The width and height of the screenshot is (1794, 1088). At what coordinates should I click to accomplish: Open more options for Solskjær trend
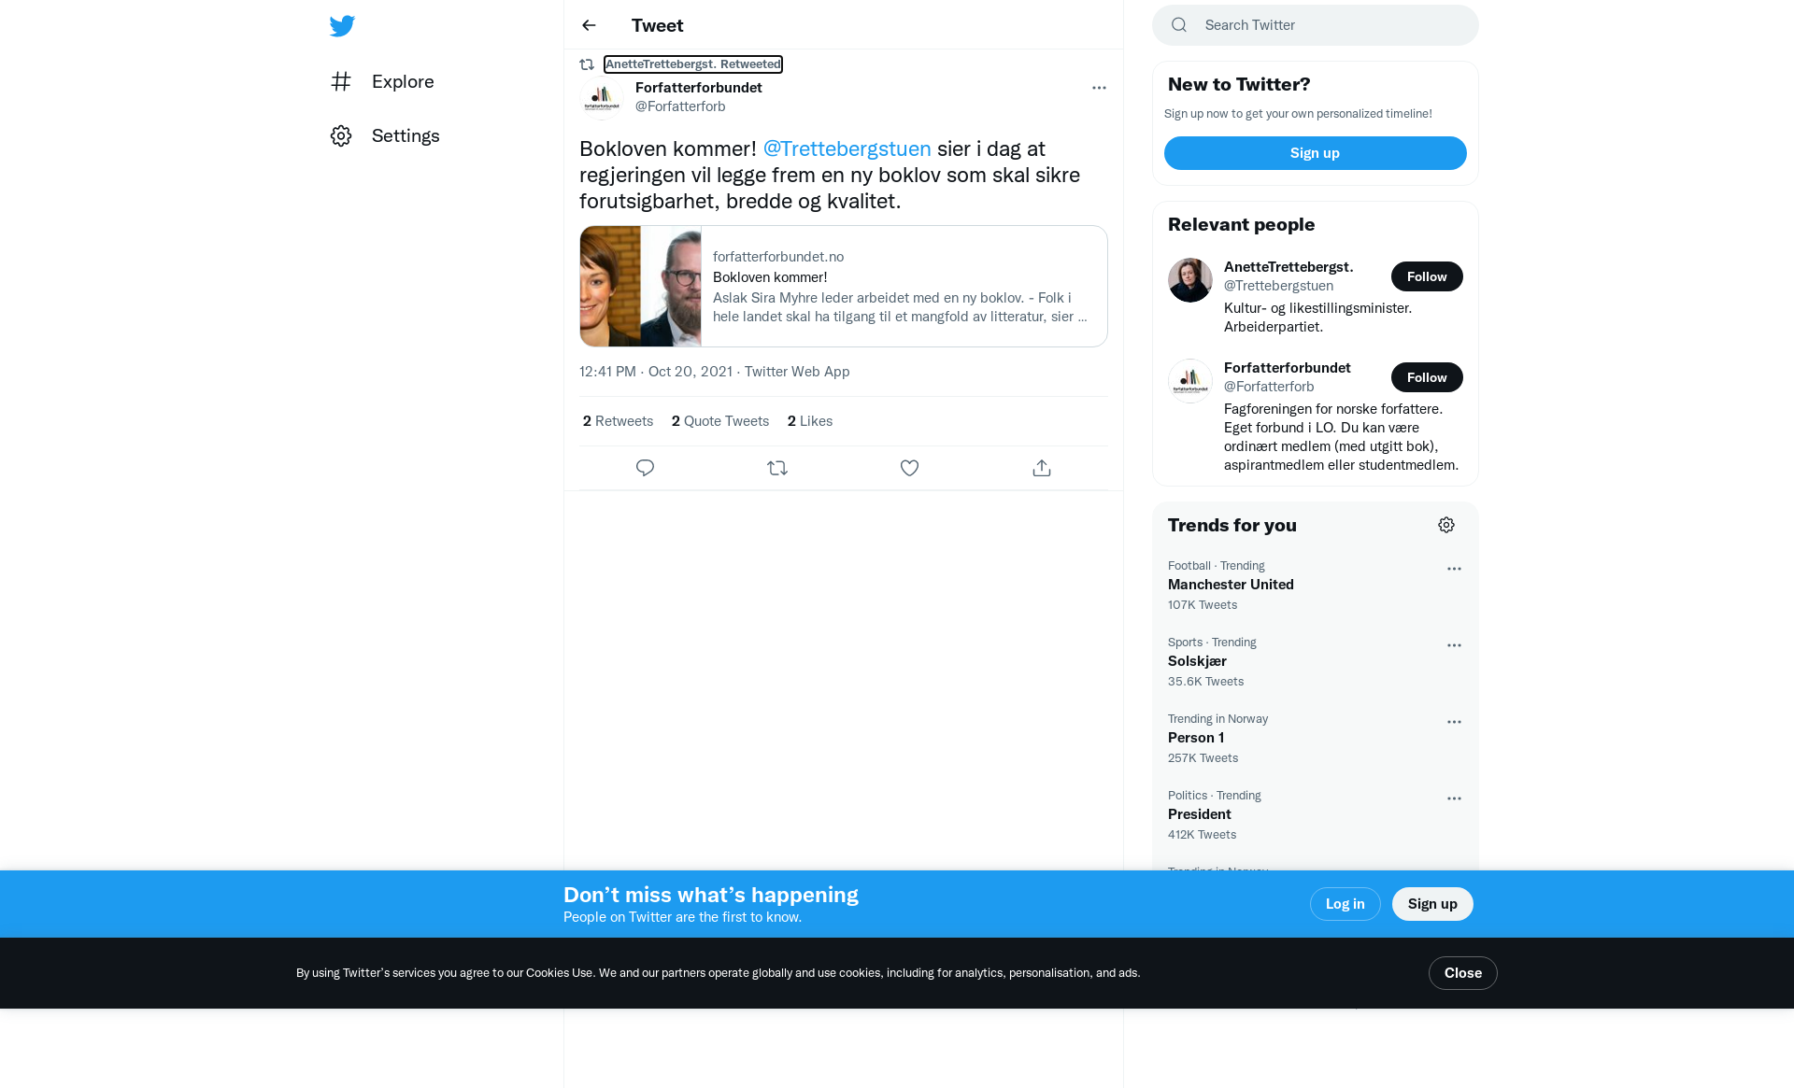1454,645
